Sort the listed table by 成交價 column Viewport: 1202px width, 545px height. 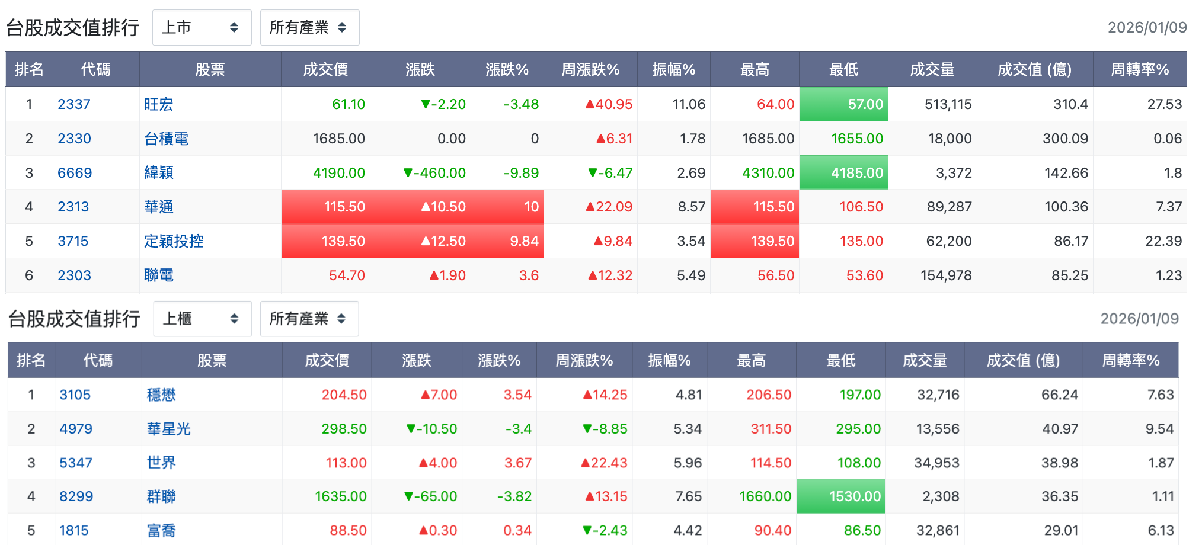tap(325, 69)
